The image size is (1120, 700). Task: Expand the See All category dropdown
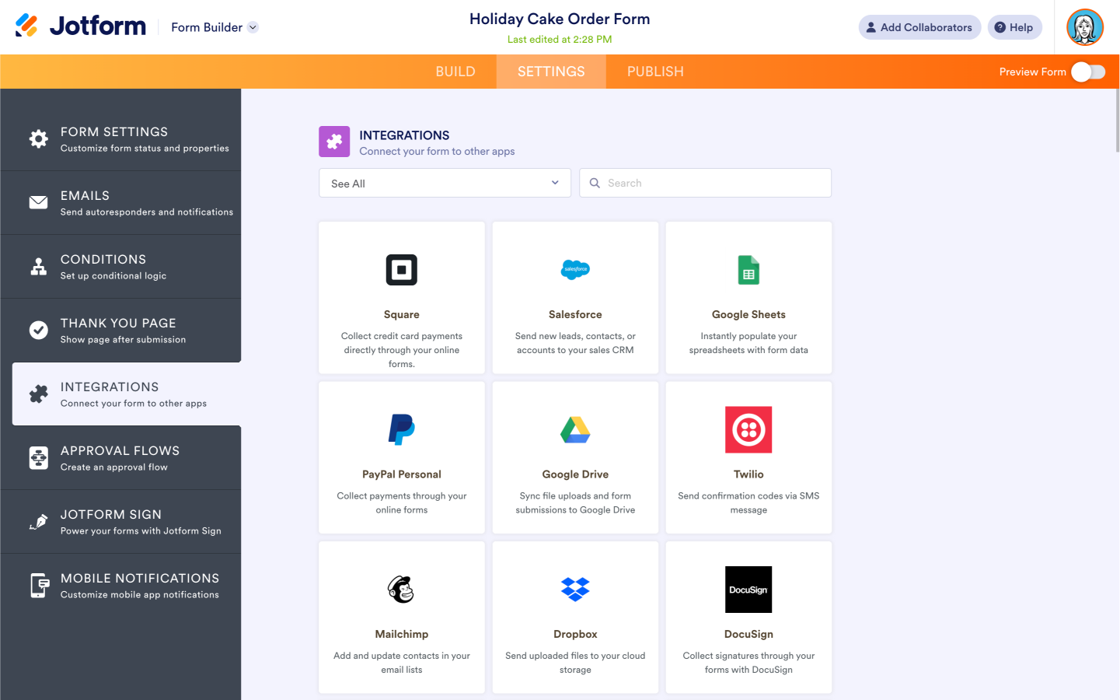[445, 183]
